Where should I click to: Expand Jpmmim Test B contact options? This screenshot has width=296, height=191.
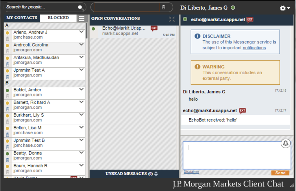(81, 140)
